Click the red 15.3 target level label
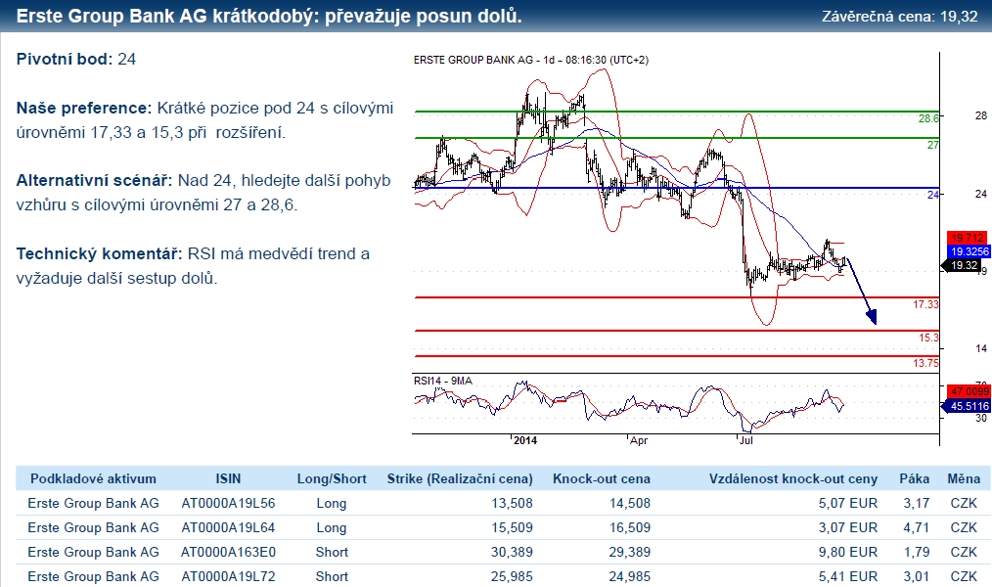 coord(928,338)
